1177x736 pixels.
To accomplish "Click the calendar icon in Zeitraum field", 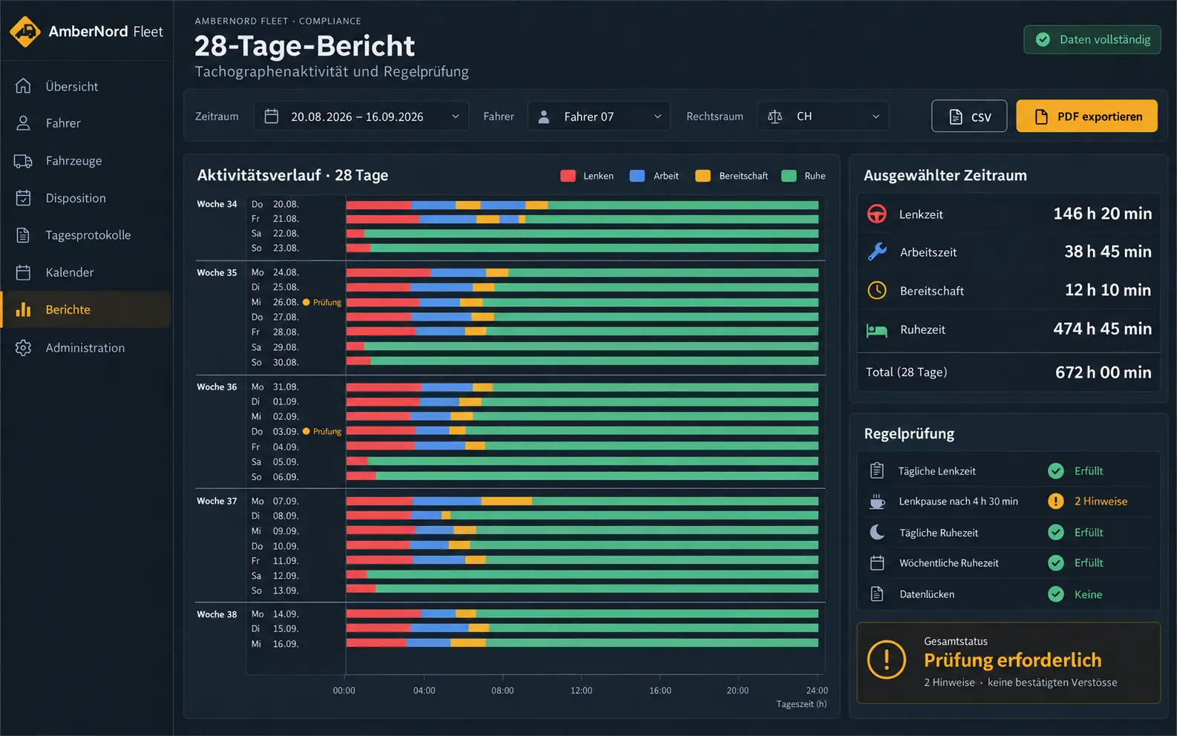I will click(272, 116).
